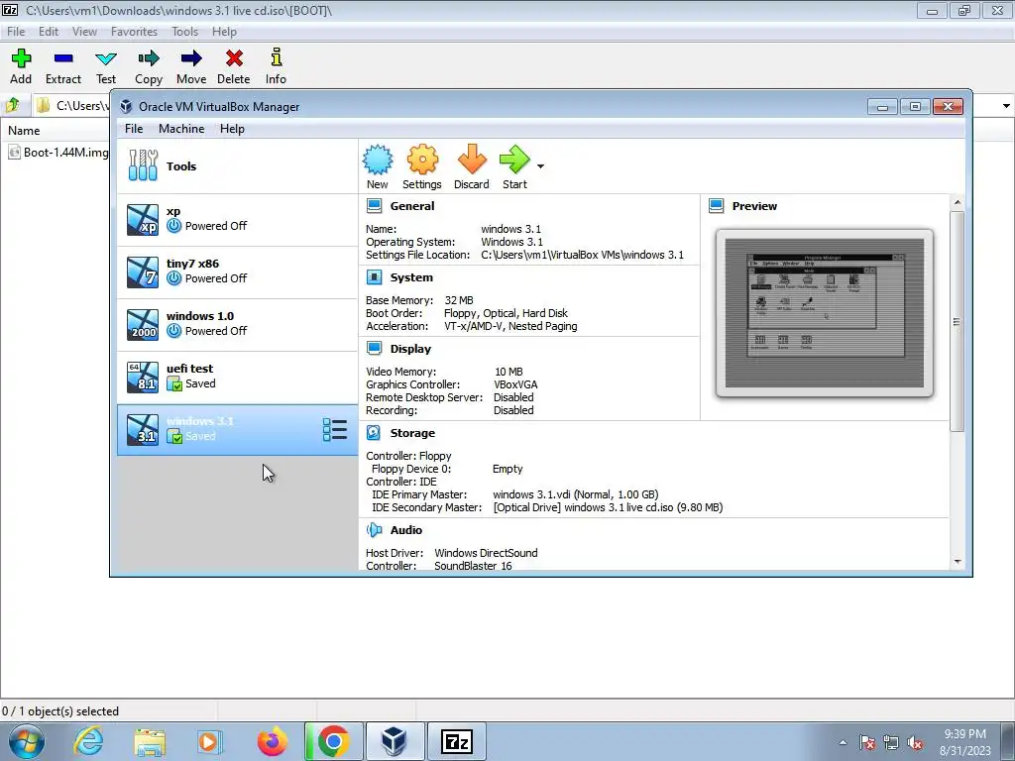
Task: Click the New VM toolbar icon
Action: [378, 166]
